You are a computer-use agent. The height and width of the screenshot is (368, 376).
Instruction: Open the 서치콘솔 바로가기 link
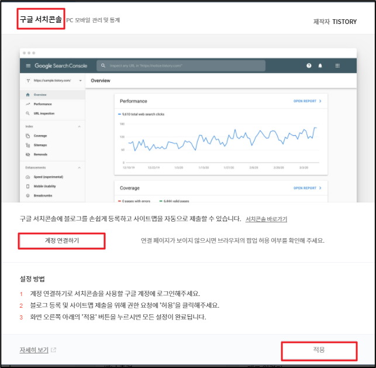tap(266, 219)
